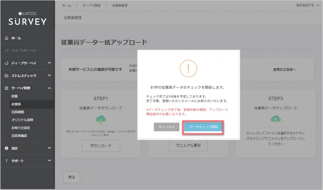Click the LAFOOL SURVEY logo

(x=27, y=19)
